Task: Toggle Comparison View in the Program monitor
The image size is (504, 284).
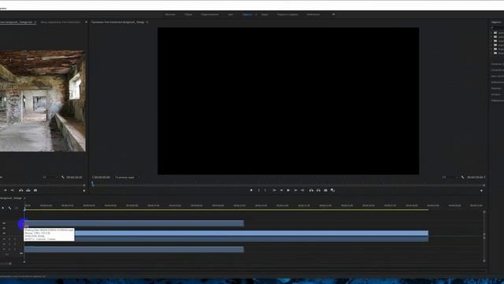Action: tap(332, 190)
